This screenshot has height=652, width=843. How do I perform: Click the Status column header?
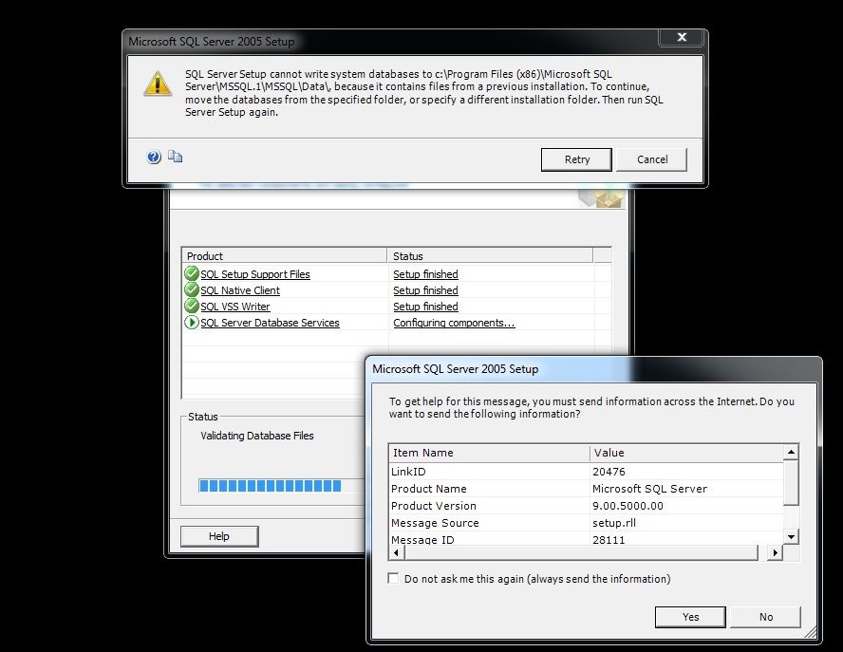[x=490, y=256]
